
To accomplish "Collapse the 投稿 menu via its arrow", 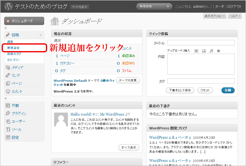I will pos(41,35).
